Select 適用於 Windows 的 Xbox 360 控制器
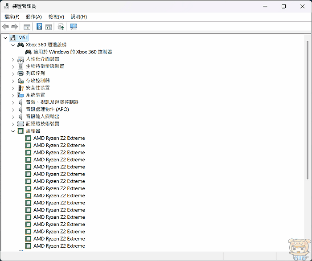 click(x=73, y=52)
